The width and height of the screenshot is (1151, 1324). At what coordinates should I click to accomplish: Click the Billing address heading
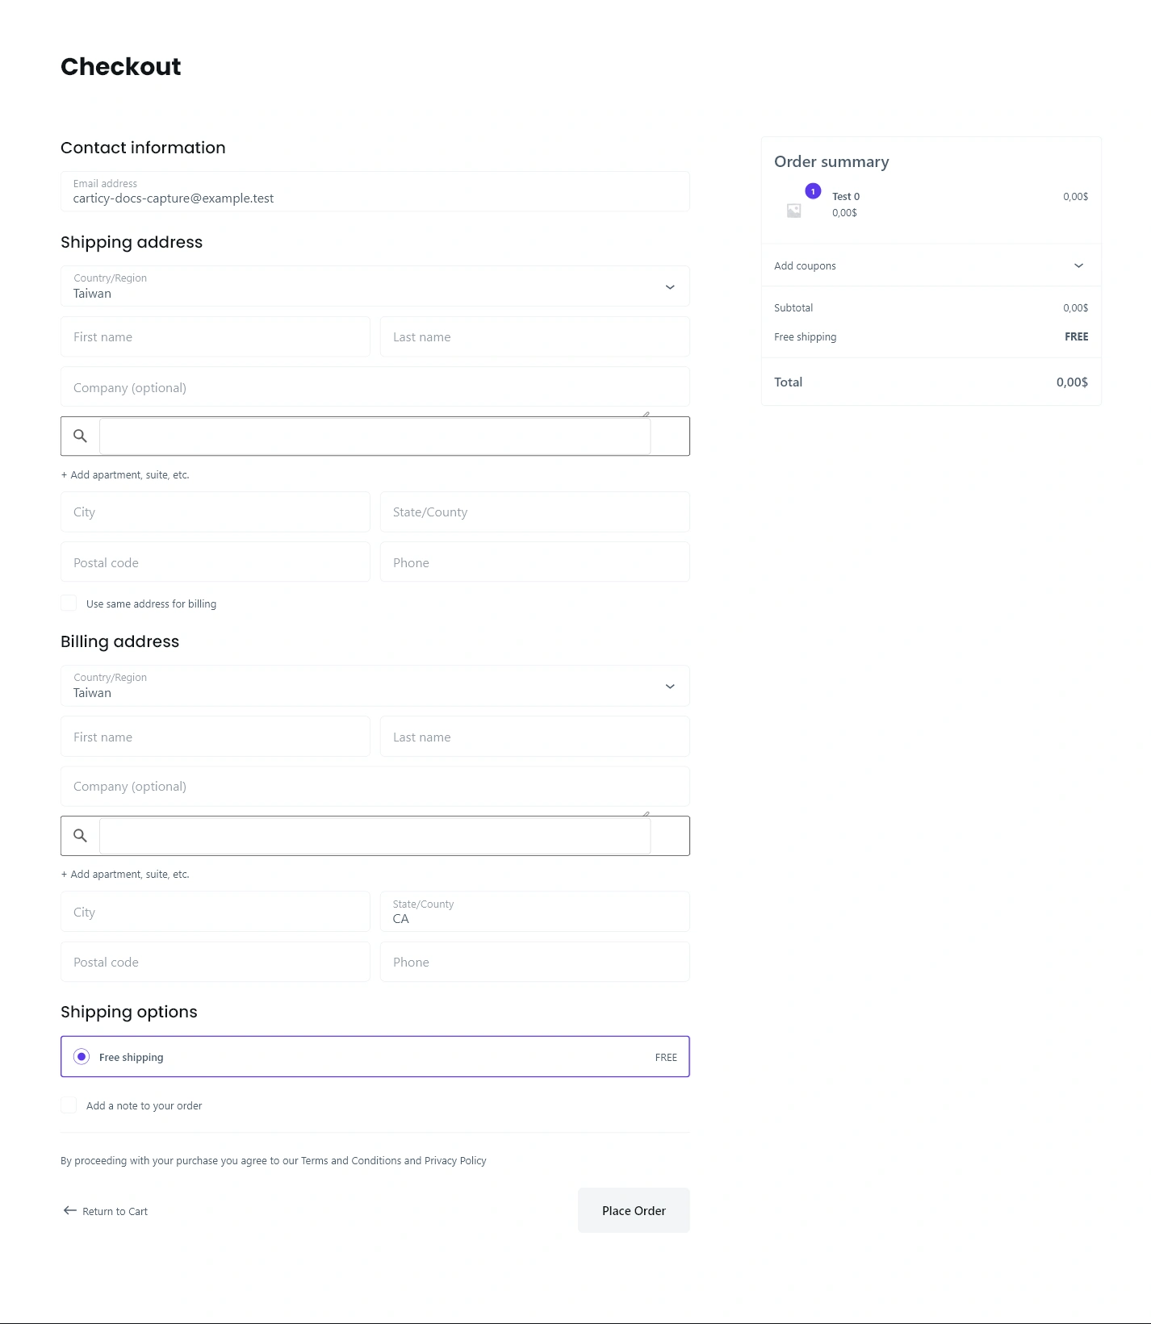coord(119,641)
